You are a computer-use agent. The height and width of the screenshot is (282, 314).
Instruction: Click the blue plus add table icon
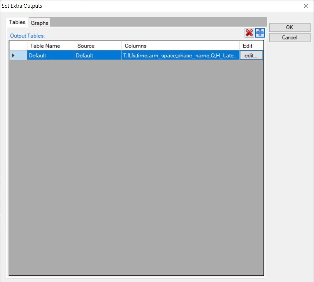pyautogui.click(x=260, y=33)
